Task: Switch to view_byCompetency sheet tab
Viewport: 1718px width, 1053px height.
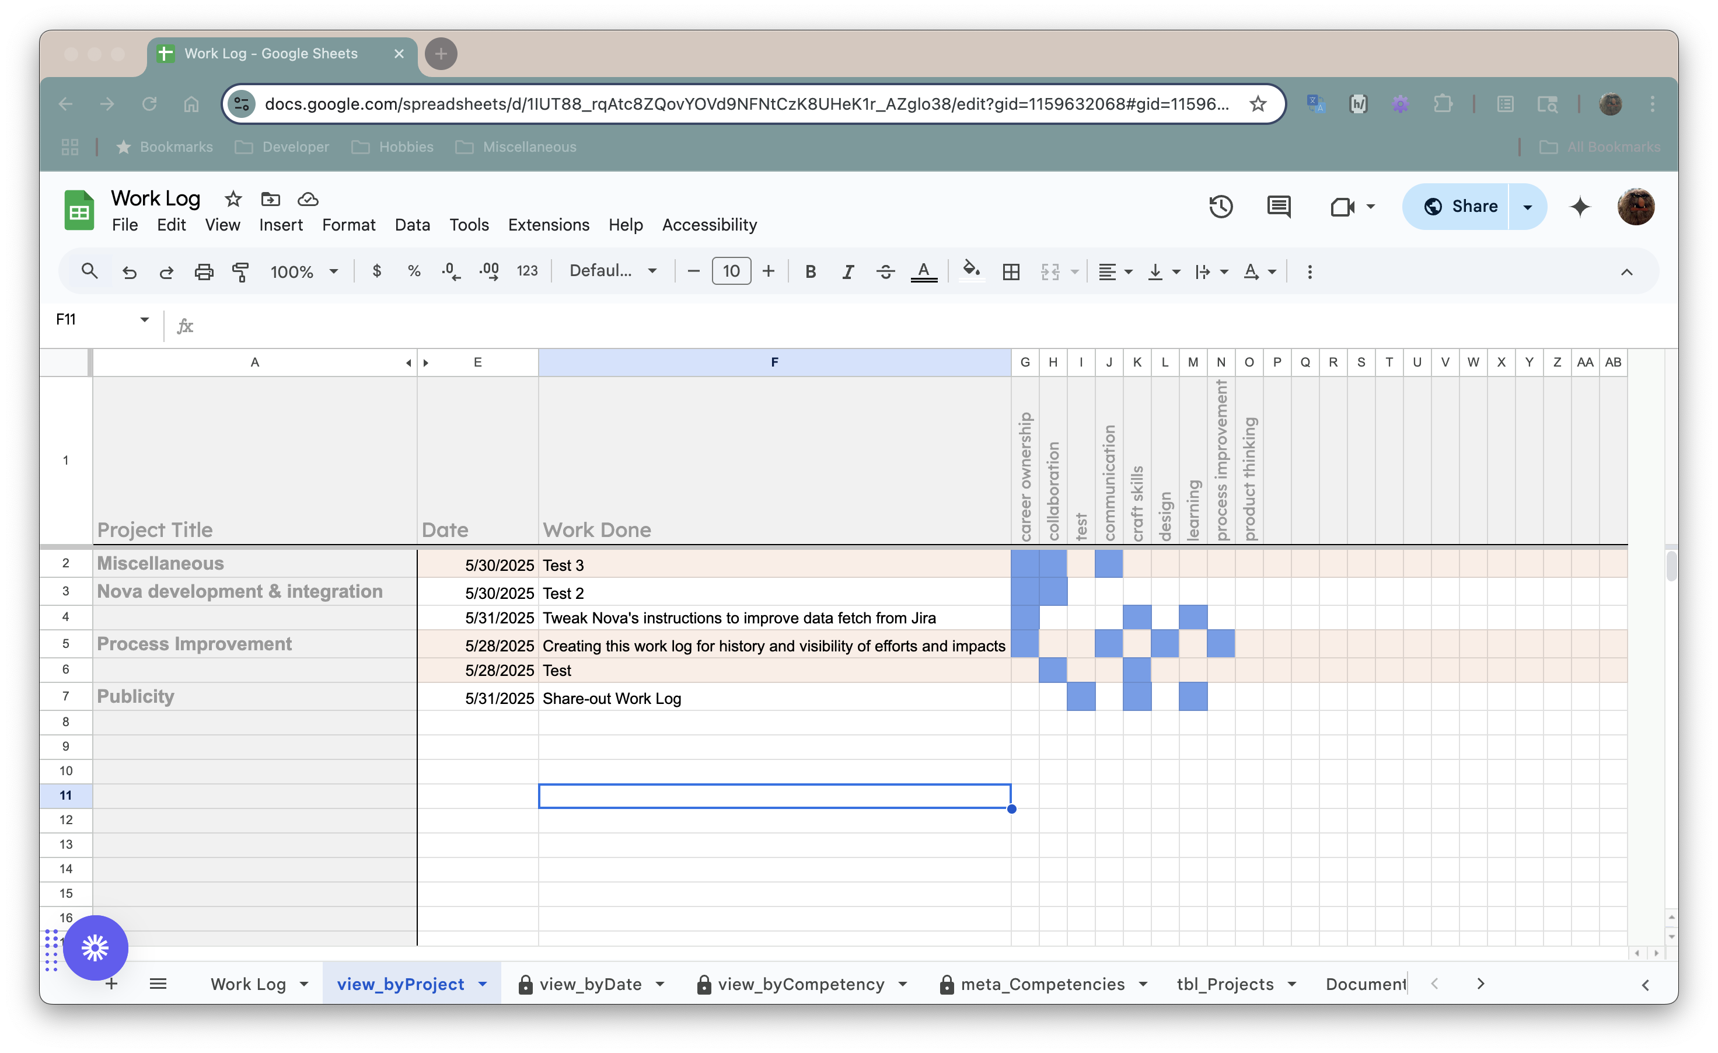Action: point(801,984)
